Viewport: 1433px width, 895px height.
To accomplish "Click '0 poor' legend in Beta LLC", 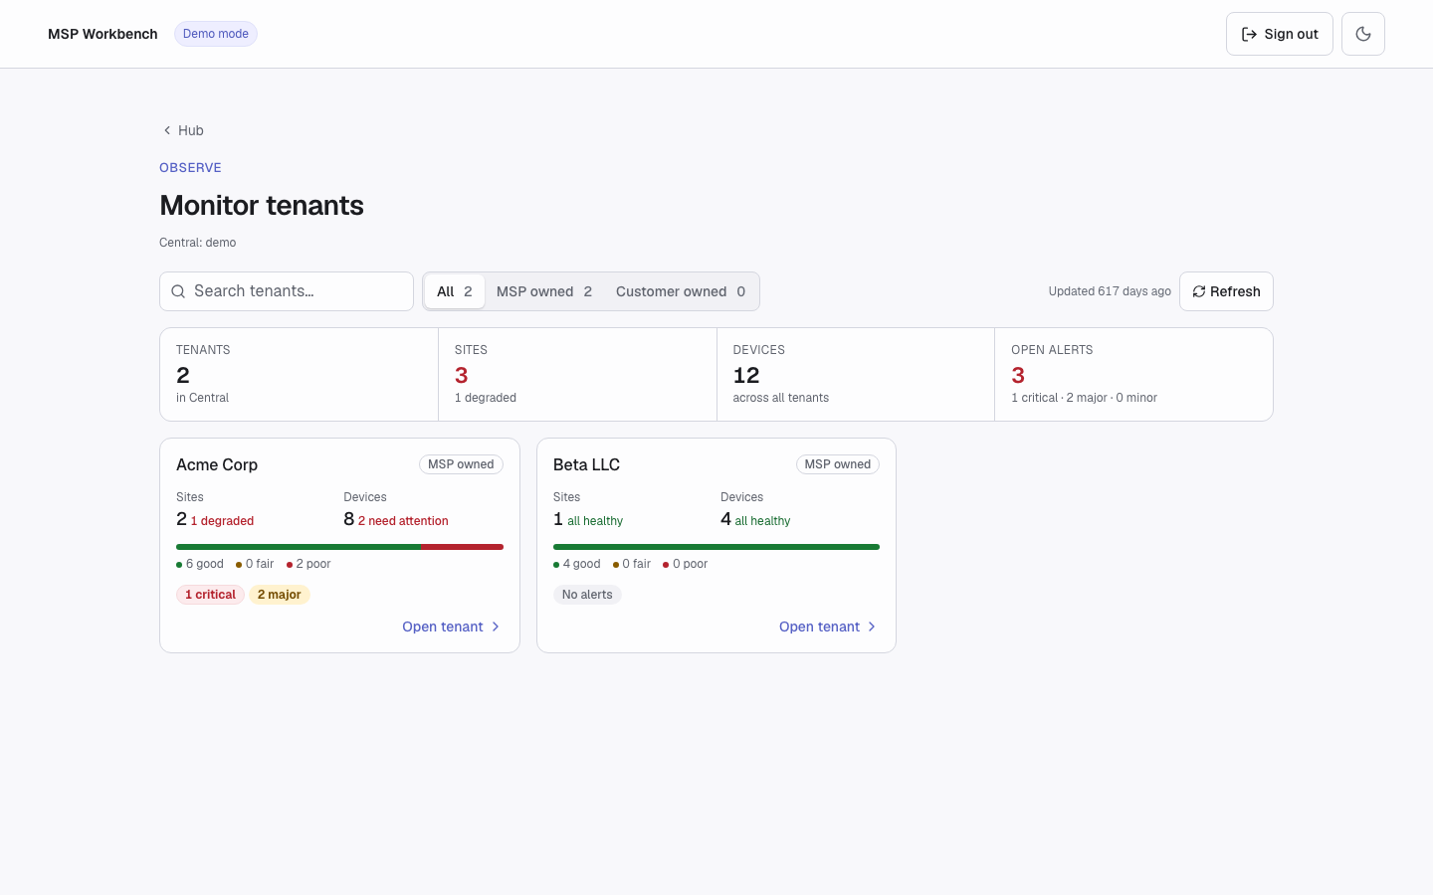I will [686, 564].
